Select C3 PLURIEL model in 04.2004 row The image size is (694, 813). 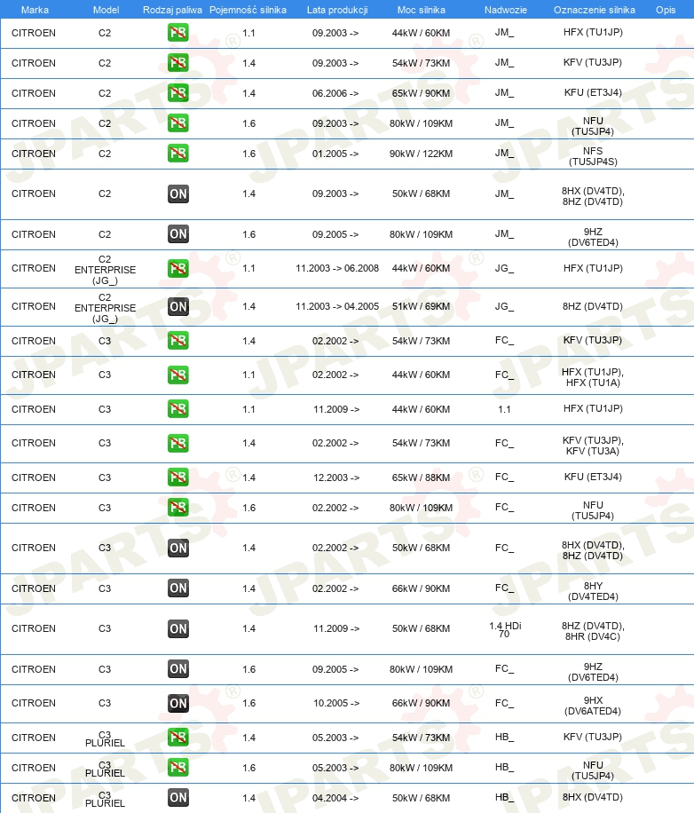106,799
